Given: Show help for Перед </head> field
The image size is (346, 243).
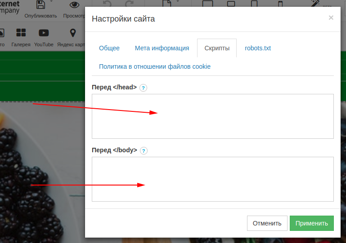Looking at the screenshot, I should point(143,88).
